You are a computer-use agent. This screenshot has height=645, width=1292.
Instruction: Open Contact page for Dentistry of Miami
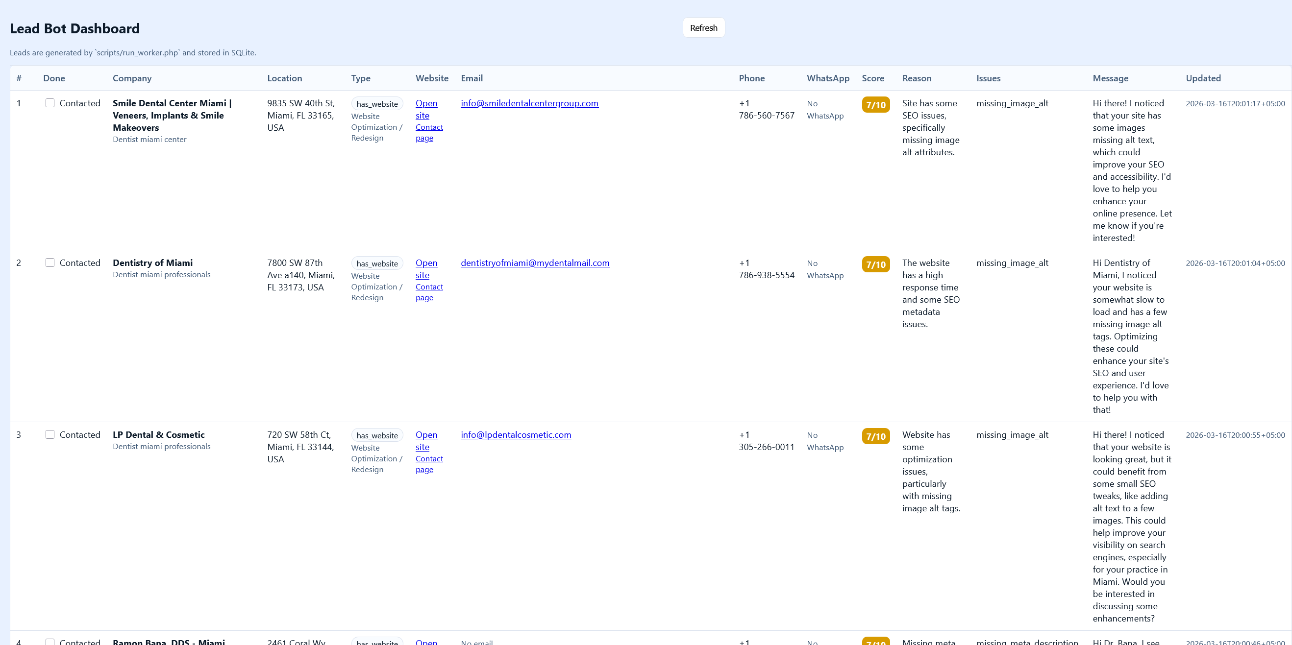(429, 292)
